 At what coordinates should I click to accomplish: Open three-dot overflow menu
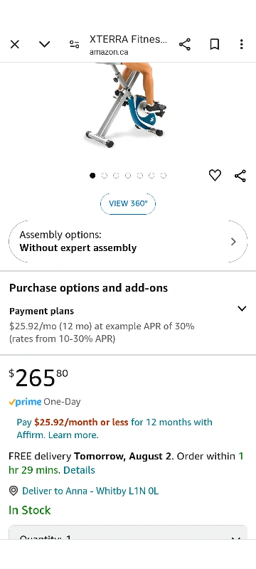(242, 44)
